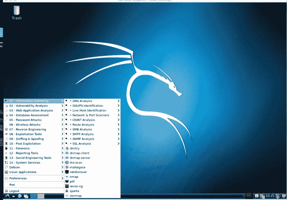This screenshot has width=287, height=200.
Task: Click the 14 - System Services icon
Action: click(x=6, y=163)
